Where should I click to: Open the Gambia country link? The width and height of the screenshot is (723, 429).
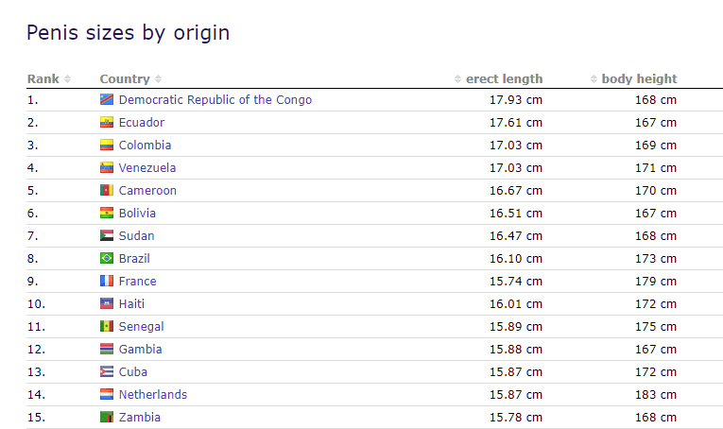point(140,350)
